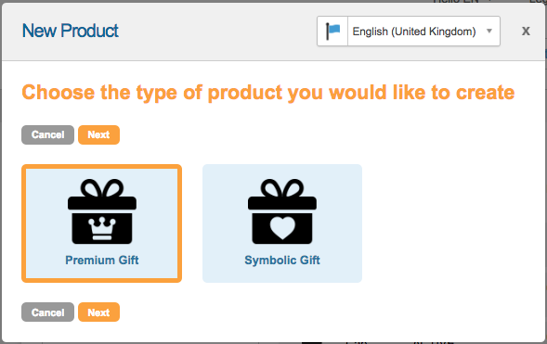Click the crown symbol inside Premium gift

(102, 228)
